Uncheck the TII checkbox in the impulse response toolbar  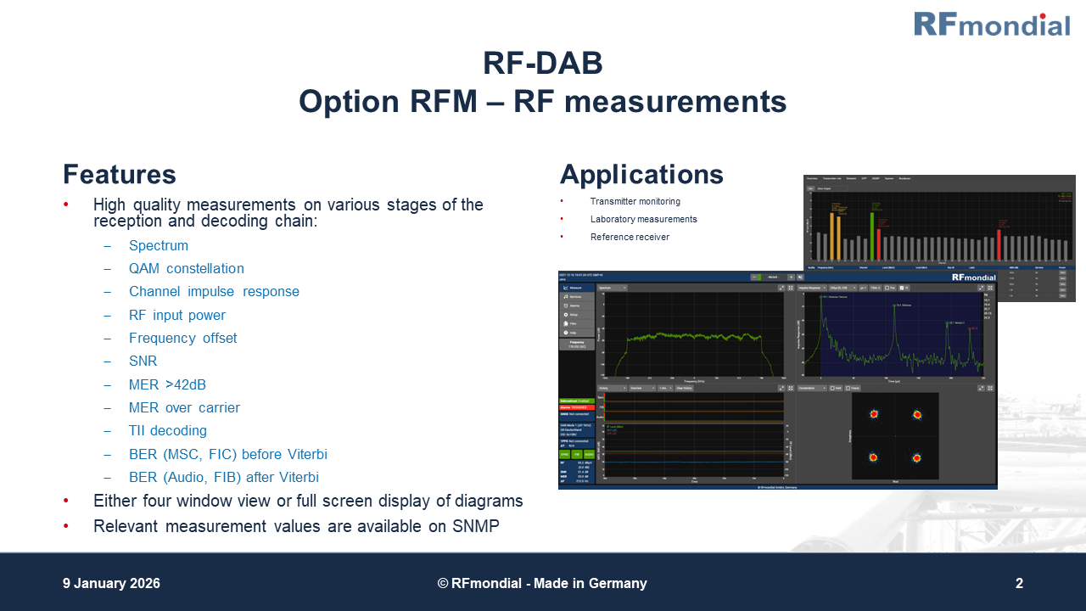click(x=902, y=288)
